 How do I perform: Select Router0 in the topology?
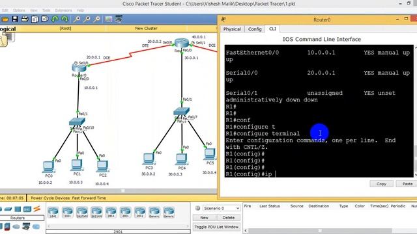pyautogui.click(x=79, y=68)
